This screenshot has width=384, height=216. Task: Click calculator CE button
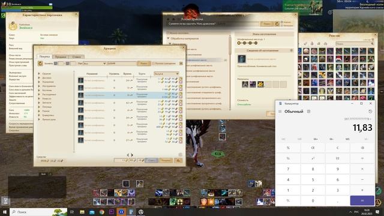pyautogui.click(x=313, y=148)
